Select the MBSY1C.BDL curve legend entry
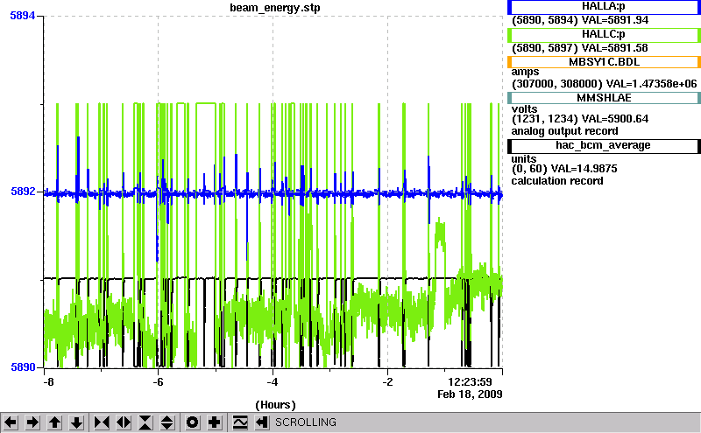Image resolution: width=701 pixels, height=433 pixels. pyautogui.click(x=604, y=62)
